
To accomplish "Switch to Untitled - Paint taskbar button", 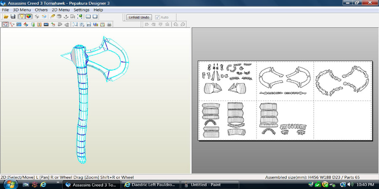I will point(210,185).
